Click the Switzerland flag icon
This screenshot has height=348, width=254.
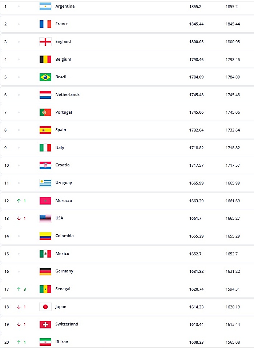45,324
